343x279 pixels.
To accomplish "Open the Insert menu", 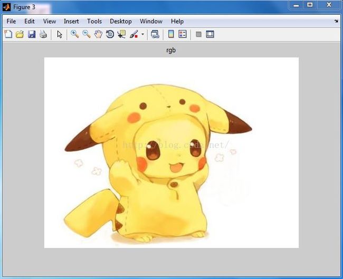I will pos(71,21).
